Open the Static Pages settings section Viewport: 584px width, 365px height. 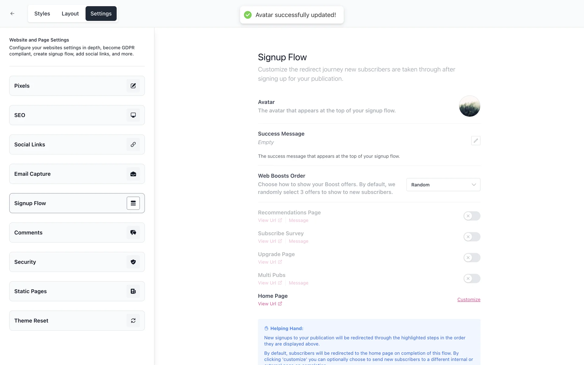(77, 291)
